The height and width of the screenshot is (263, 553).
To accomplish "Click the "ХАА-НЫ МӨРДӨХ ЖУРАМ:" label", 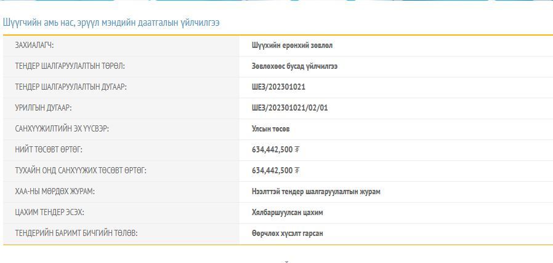I will (x=55, y=192).
